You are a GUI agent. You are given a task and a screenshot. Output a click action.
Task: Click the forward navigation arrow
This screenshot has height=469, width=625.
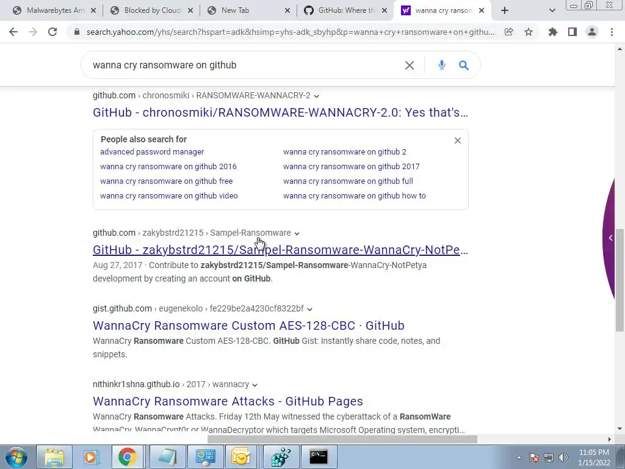33,32
